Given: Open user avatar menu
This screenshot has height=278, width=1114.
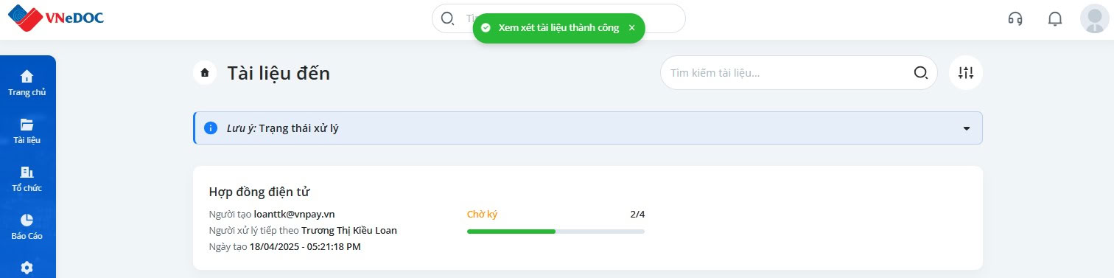Looking at the screenshot, I should click(1094, 18).
